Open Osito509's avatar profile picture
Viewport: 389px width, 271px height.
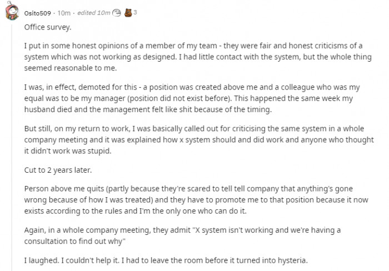12,11
